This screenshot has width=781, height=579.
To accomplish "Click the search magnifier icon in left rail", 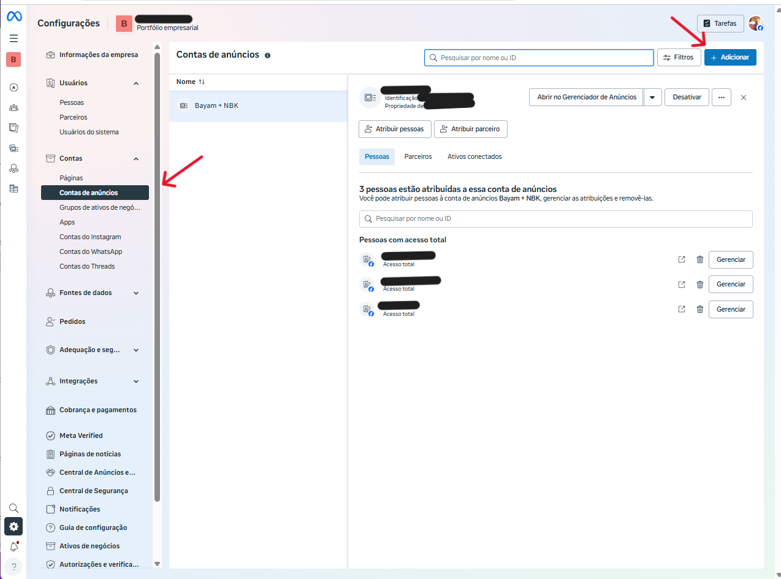I will point(13,508).
